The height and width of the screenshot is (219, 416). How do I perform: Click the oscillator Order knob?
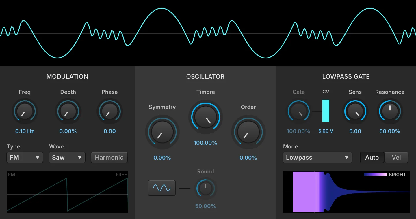click(248, 132)
